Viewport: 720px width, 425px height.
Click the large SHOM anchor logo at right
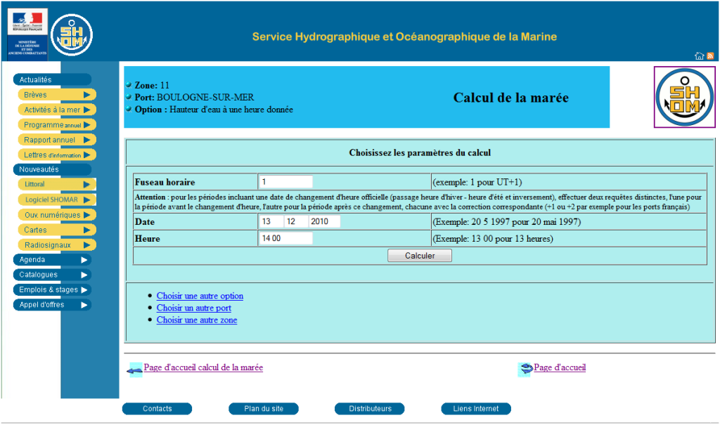(x=684, y=97)
